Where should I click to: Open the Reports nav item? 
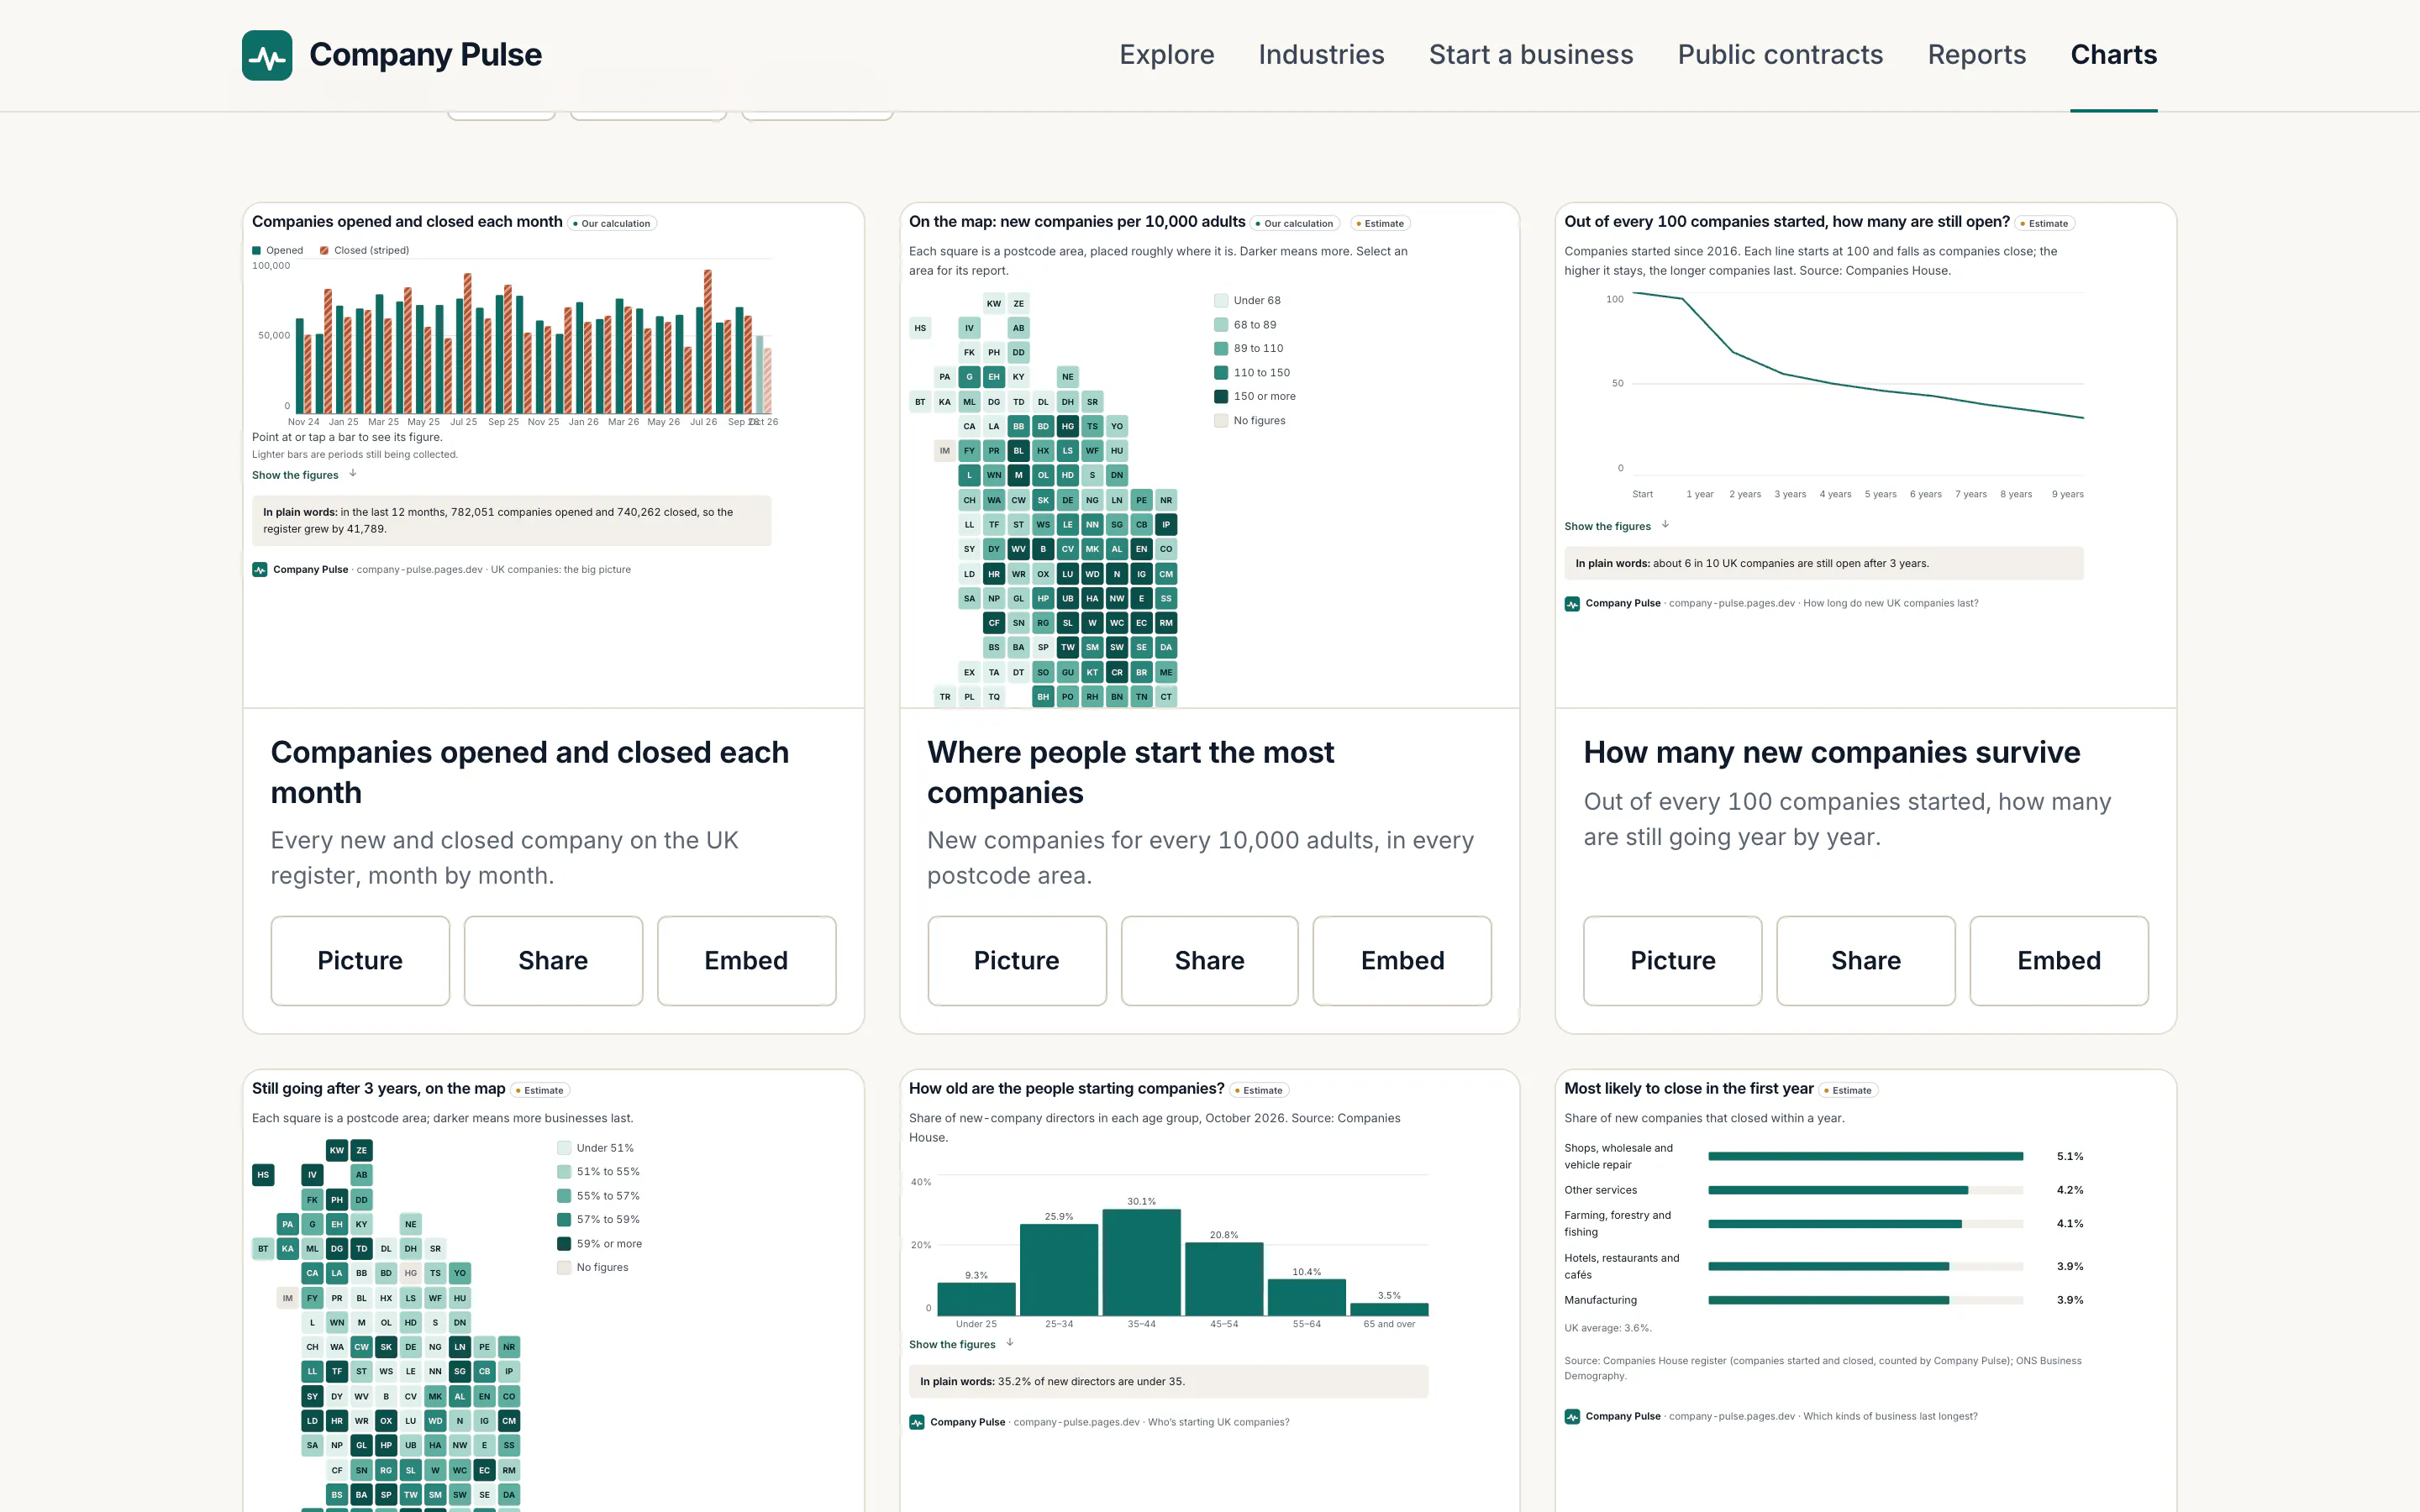1976,55
